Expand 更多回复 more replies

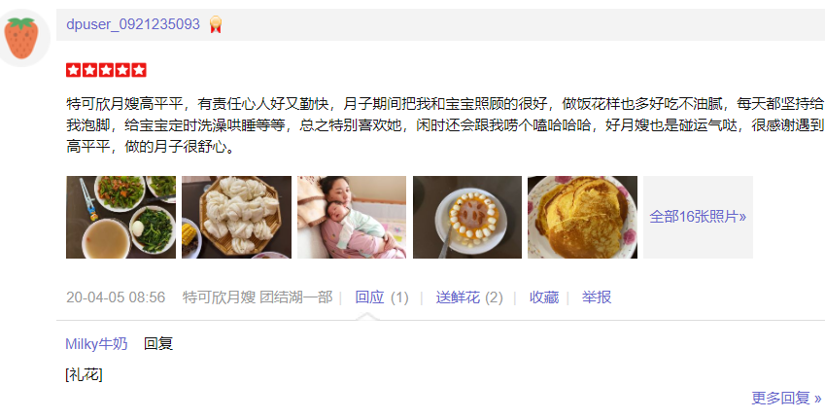(786, 398)
